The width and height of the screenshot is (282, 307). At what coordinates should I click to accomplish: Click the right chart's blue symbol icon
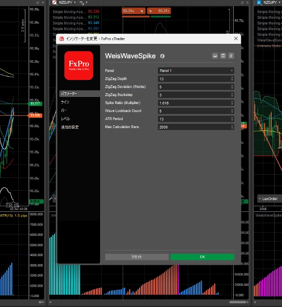click(x=259, y=2)
